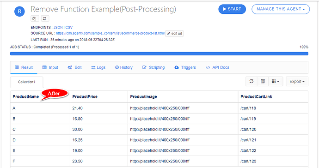Open the Edit tab

pos(74,67)
